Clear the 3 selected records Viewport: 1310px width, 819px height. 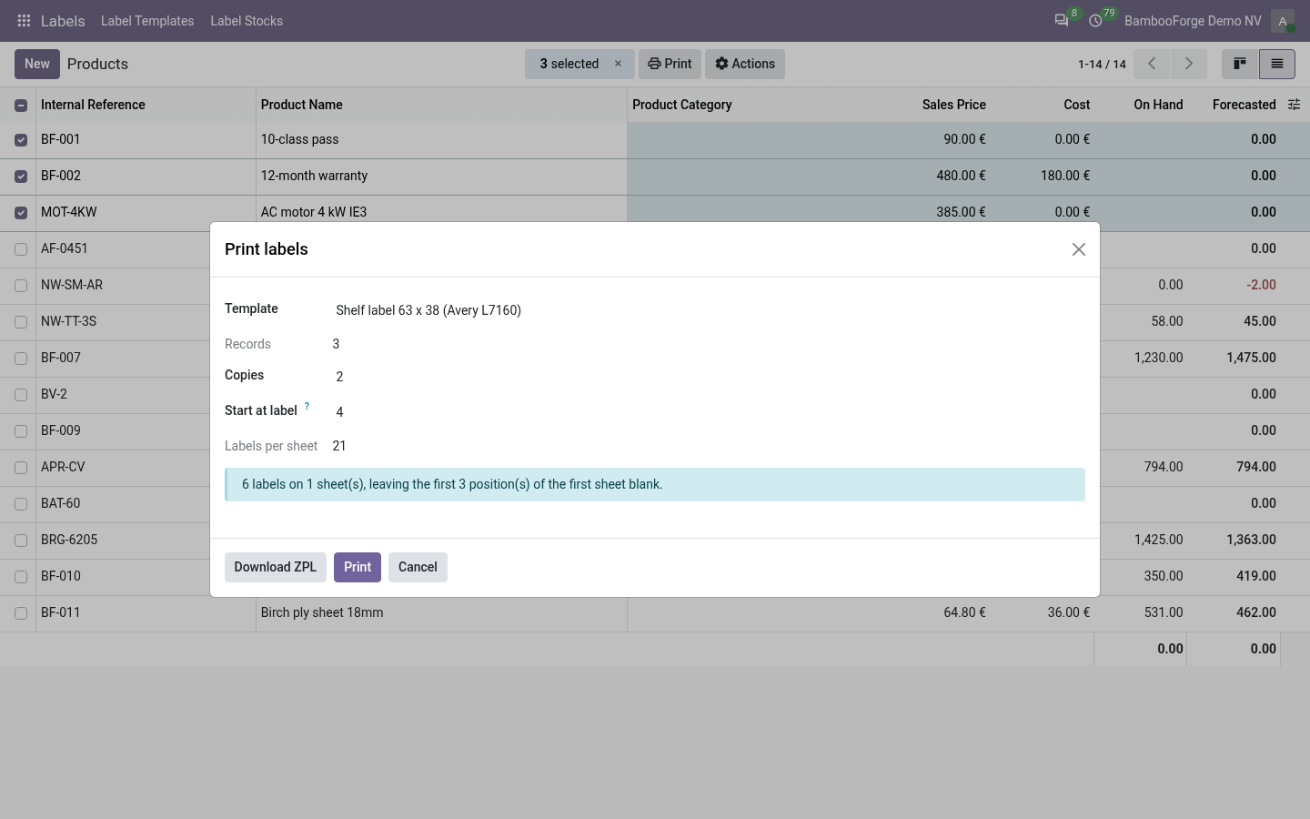[x=619, y=64]
